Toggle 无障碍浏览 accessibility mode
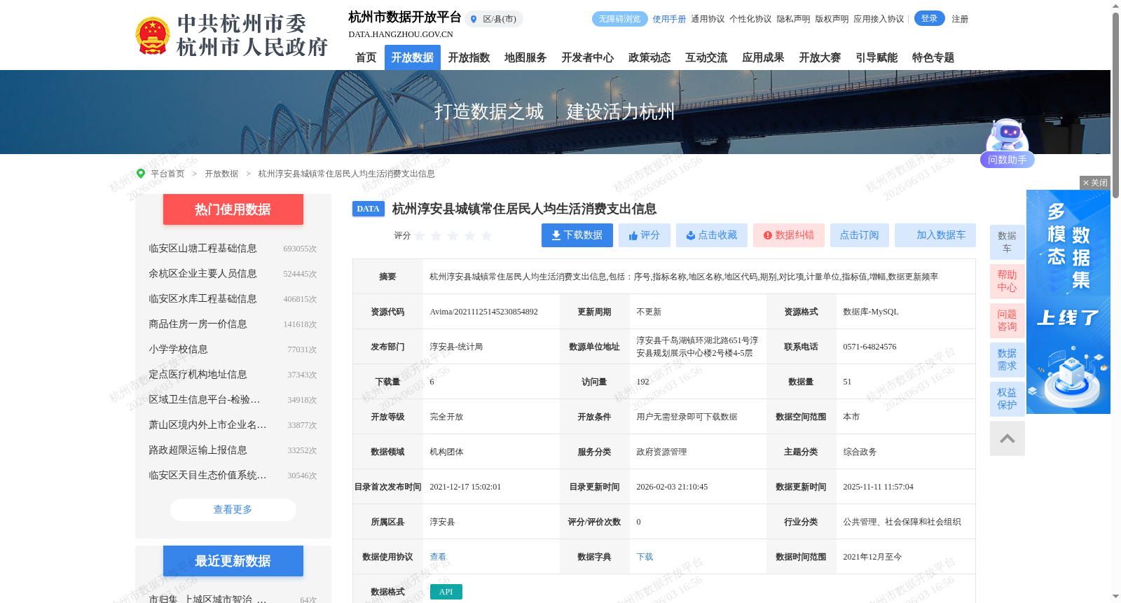1121x603 pixels. pos(619,19)
